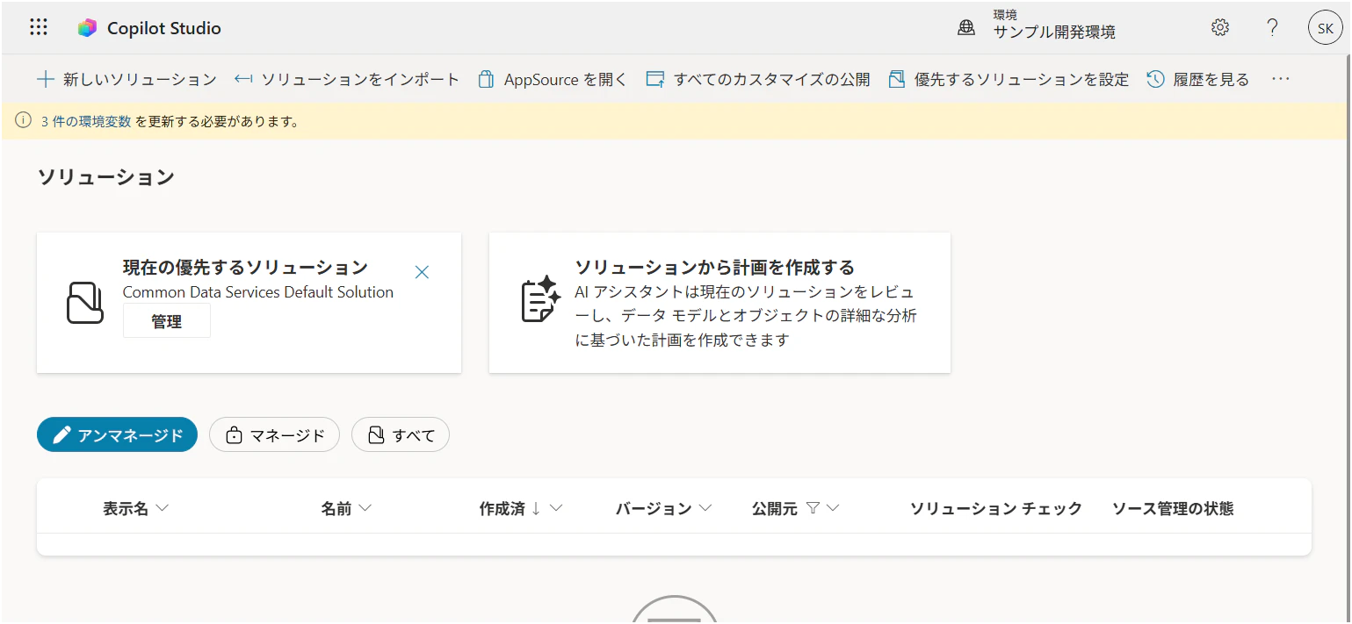1352x624 pixels.
Task: Open the command bar overflow ellipsis menu
Action: tap(1281, 79)
